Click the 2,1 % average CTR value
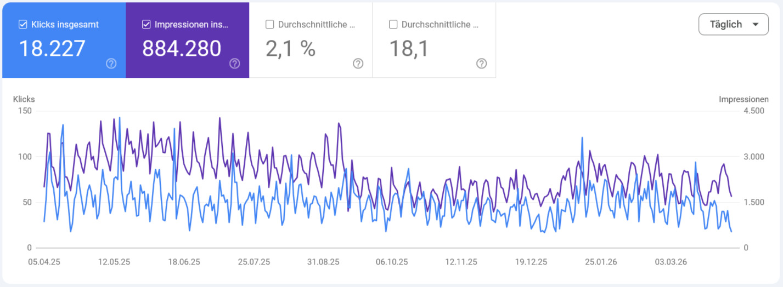783x287 pixels. click(x=290, y=49)
